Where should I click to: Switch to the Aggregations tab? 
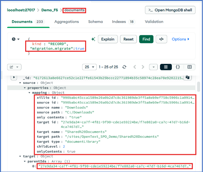[x=66, y=22]
